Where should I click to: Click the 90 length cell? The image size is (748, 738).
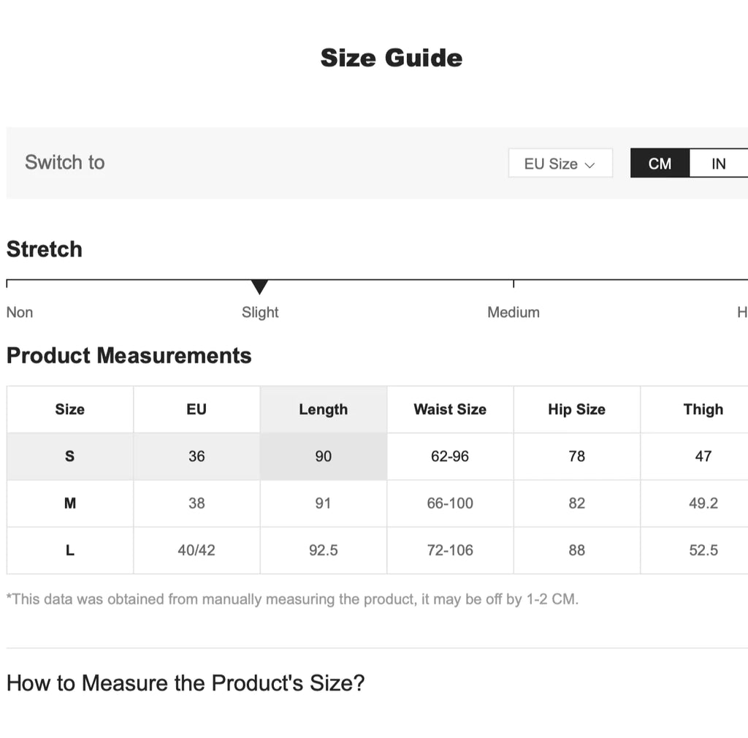coord(323,456)
